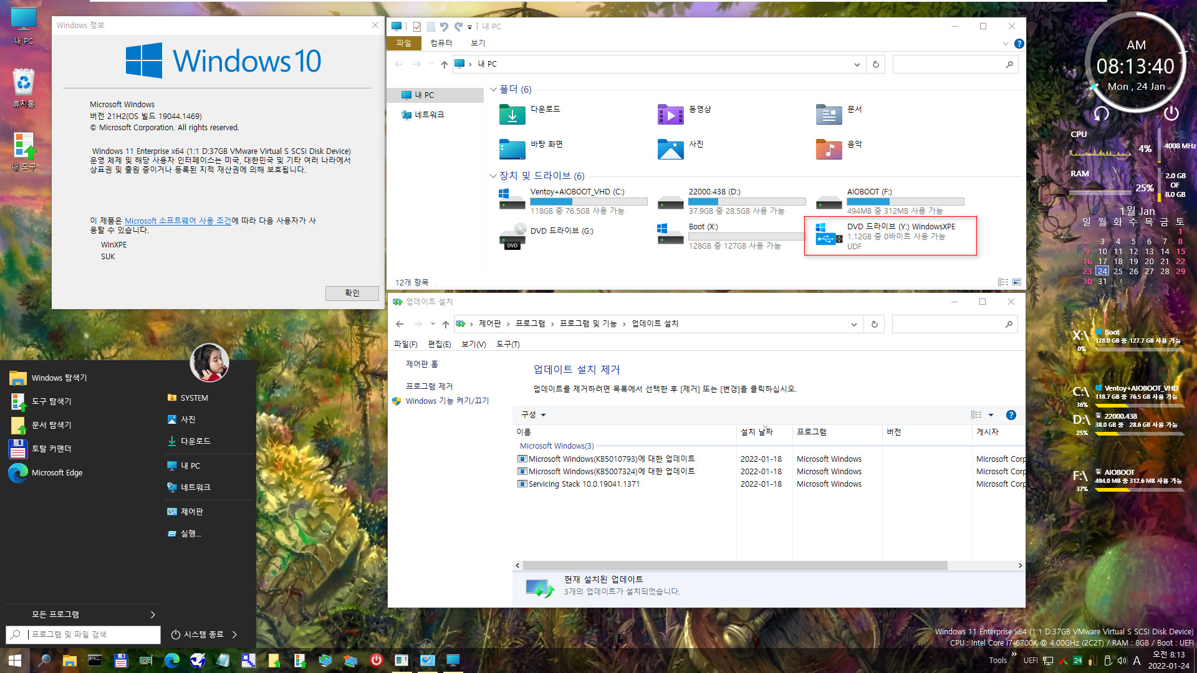Go back in the 업데이트 설치 window
Screen dimensions: 1197x673
[x=400, y=324]
